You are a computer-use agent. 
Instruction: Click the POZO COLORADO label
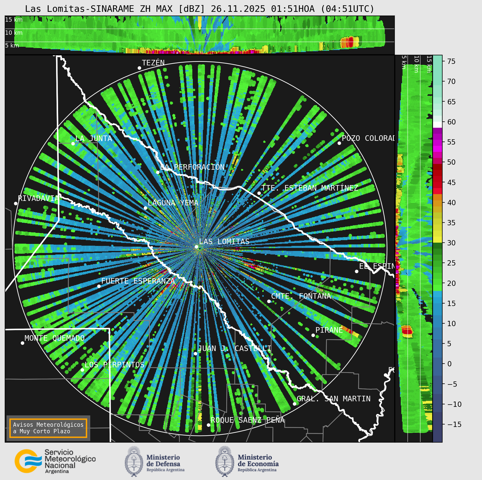pos(368,138)
